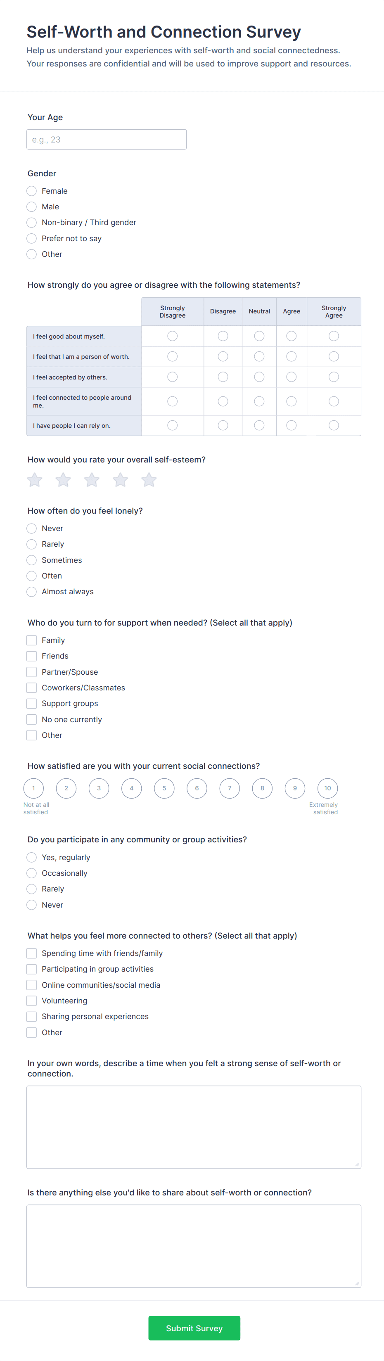The width and height of the screenshot is (384, 1361).
Task: Select Occasionally for community activities
Action: tap(32, 873)
